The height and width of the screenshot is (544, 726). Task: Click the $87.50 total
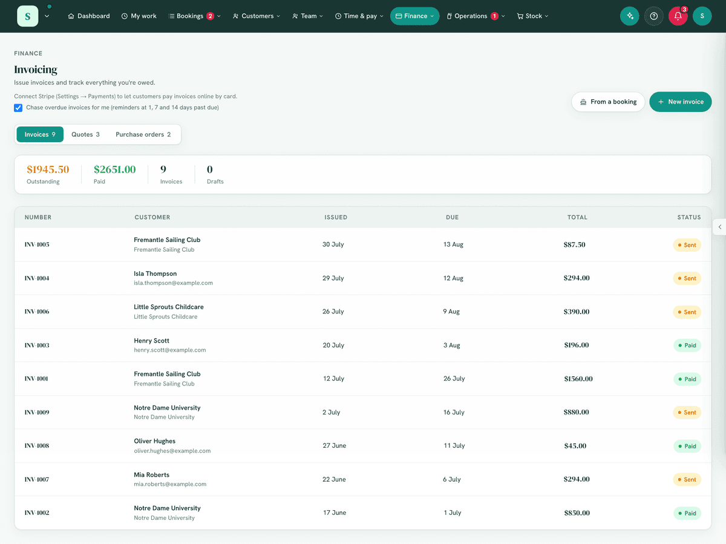574,244
